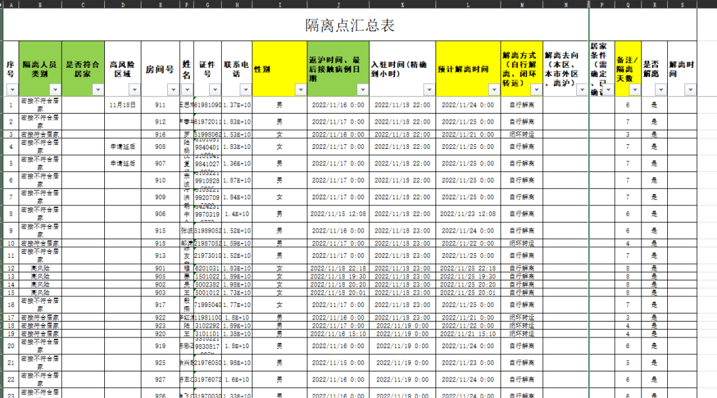The width and height of the screenshot is (717, 398).
Task: Open filter dropdown for 隔离人员类别 column
Action: [54, 90]
